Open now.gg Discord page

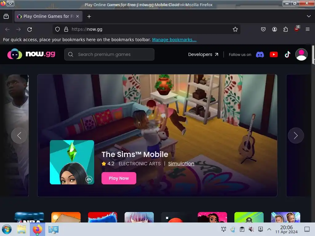tap(260, 54)
